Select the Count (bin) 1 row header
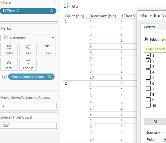Viewport: 166px width, 143px height. (66, 22)
